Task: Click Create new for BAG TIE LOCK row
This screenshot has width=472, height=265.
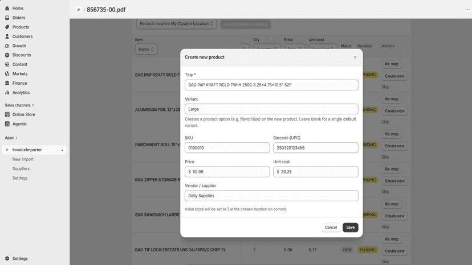Action: pos(394,251)
